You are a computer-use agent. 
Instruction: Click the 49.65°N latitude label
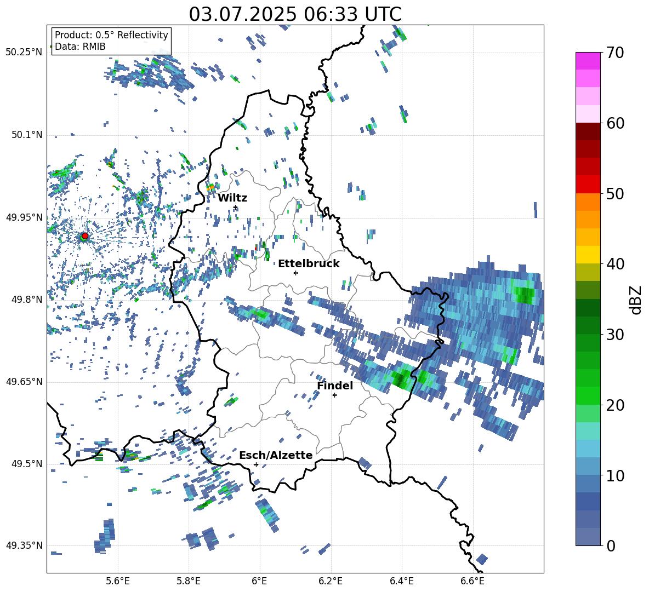[24, 382]
